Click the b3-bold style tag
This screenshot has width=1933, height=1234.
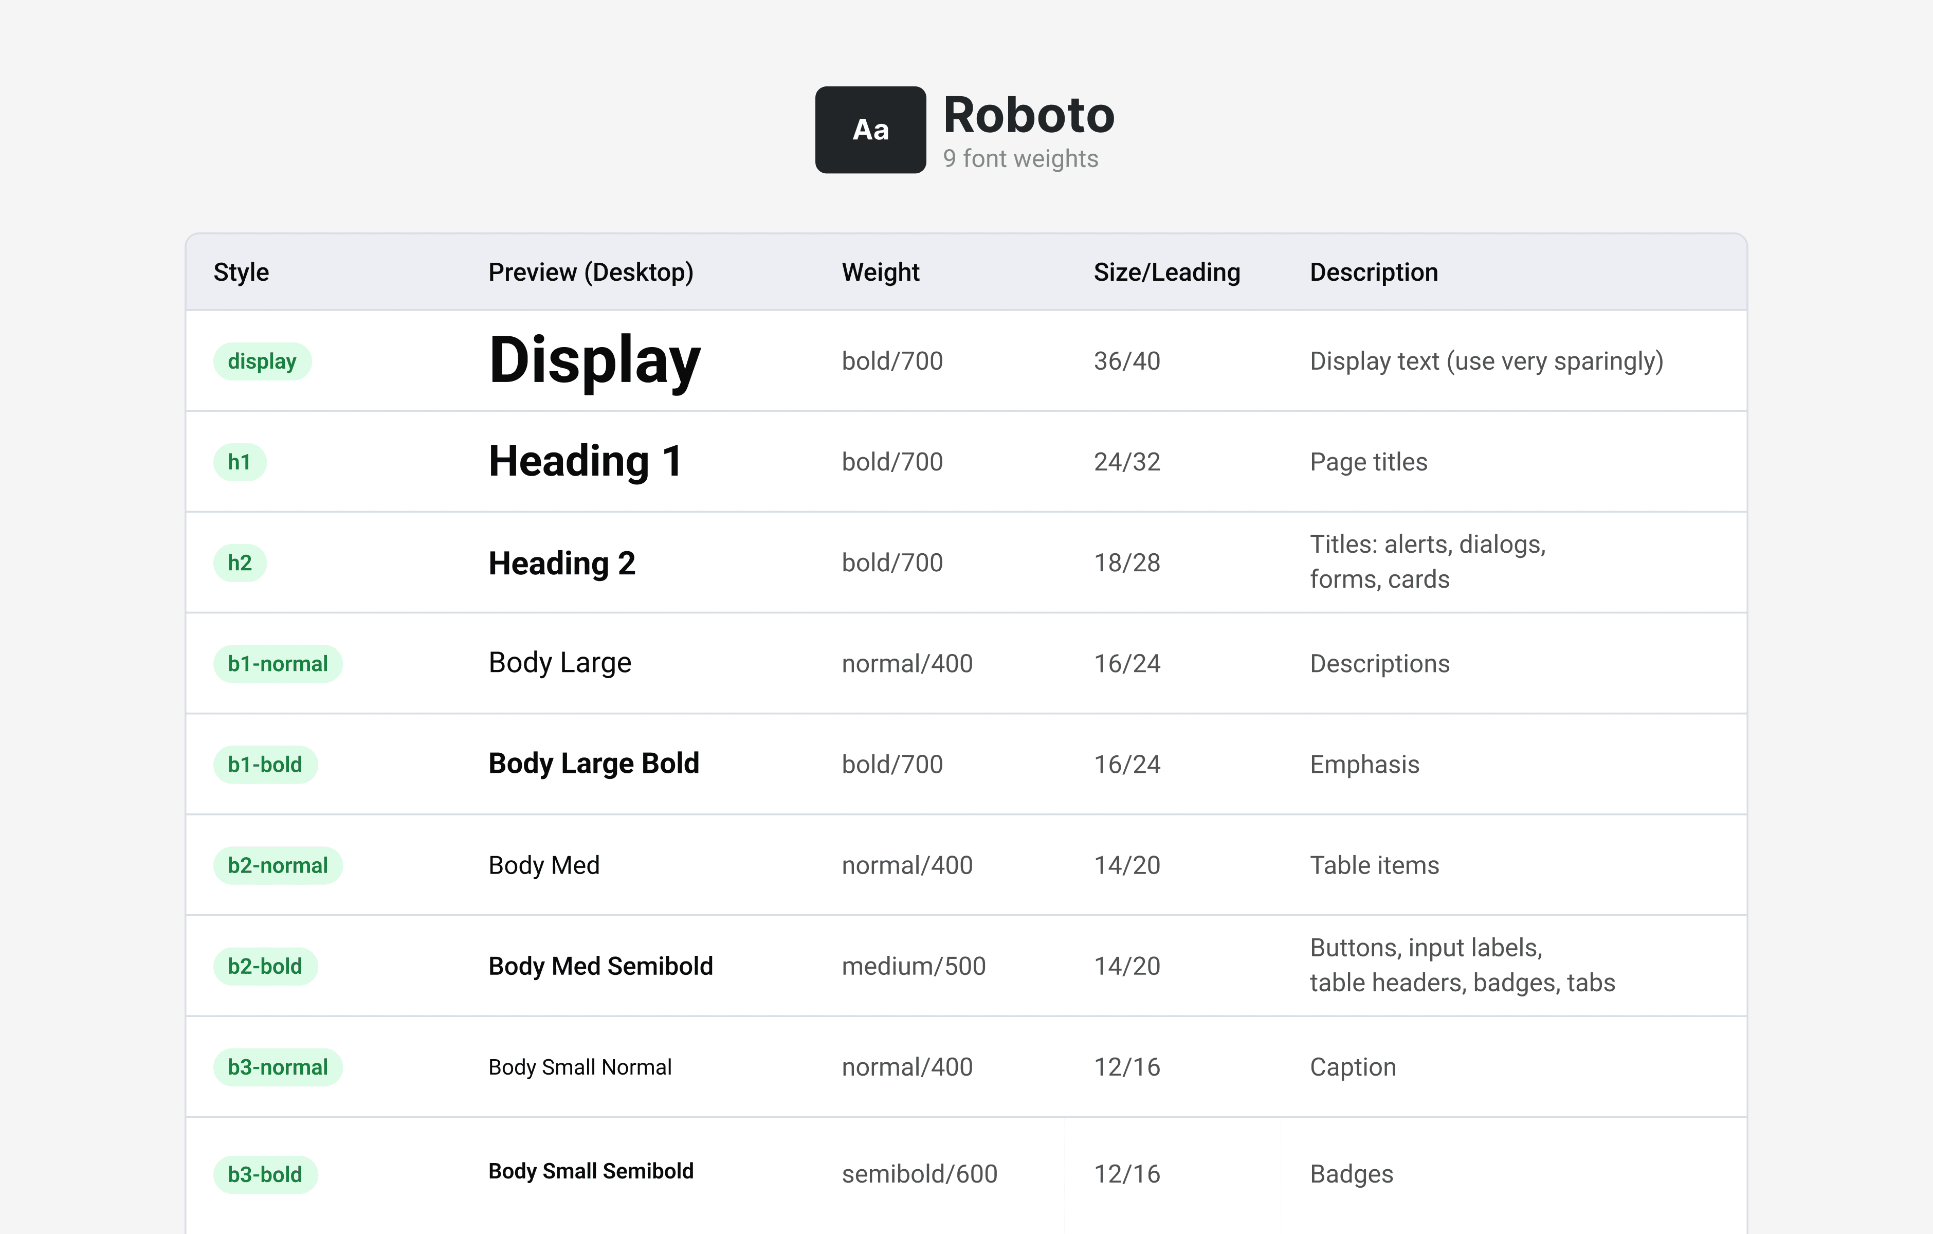click(x=265, y=1174)
